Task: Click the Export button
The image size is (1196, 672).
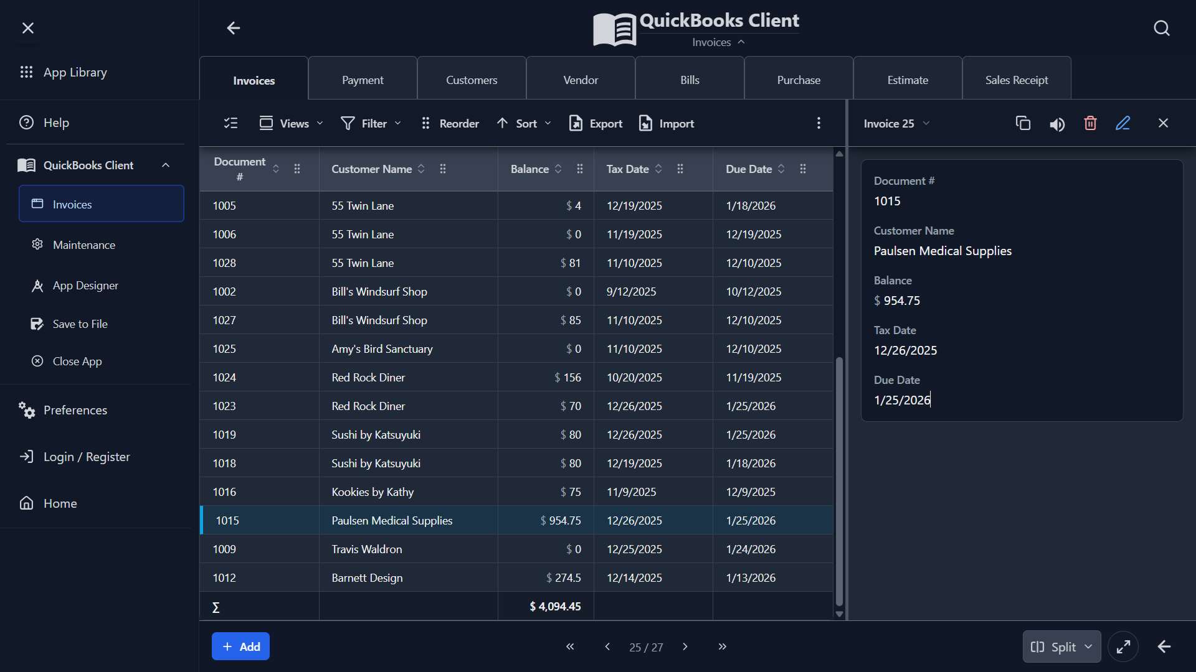Action: pyautogui.click(x=596, y=123)
